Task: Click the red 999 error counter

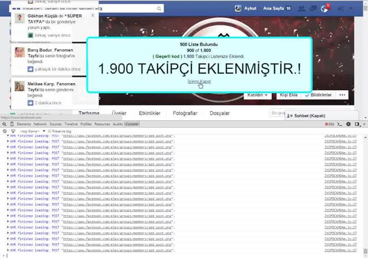Action: click(329, 124)
